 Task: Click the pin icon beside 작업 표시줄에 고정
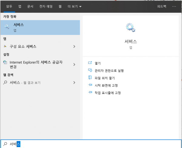tap(90, 92)
